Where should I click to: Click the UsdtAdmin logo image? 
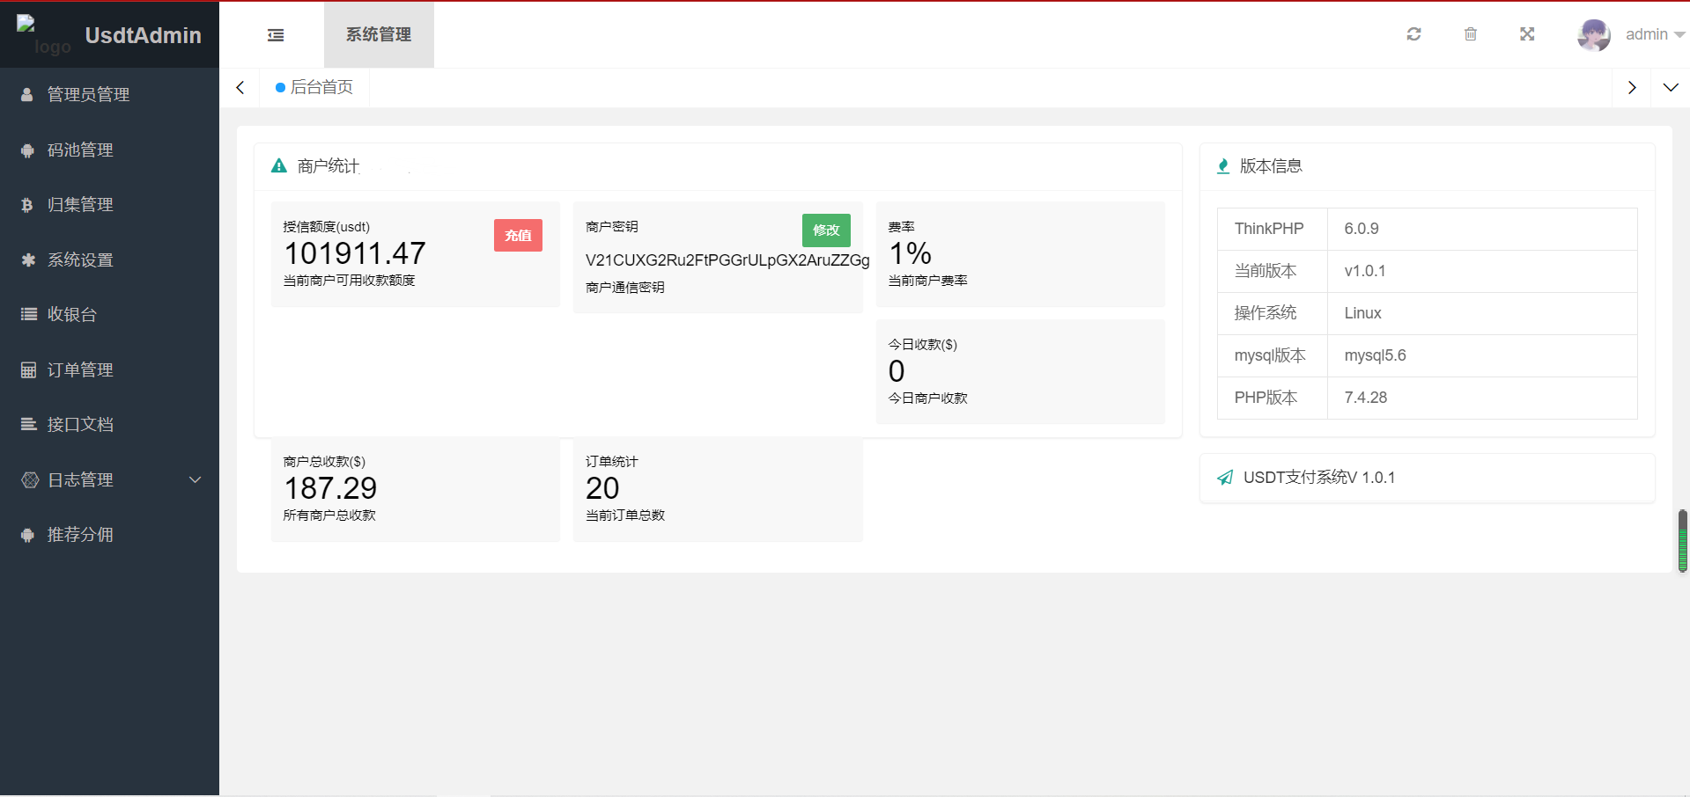tap(42, 35)
